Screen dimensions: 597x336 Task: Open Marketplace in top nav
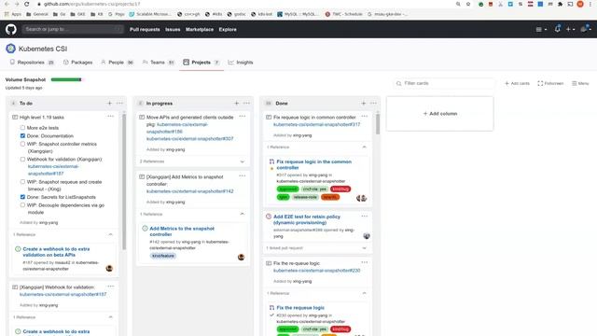click(x=200, y=29)
